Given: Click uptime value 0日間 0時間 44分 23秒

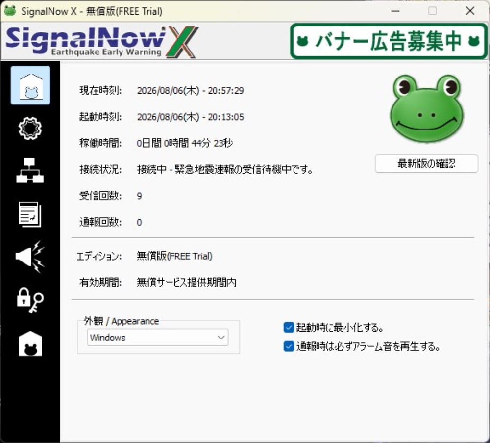Looking at the screenshot, I should [185, 143].
